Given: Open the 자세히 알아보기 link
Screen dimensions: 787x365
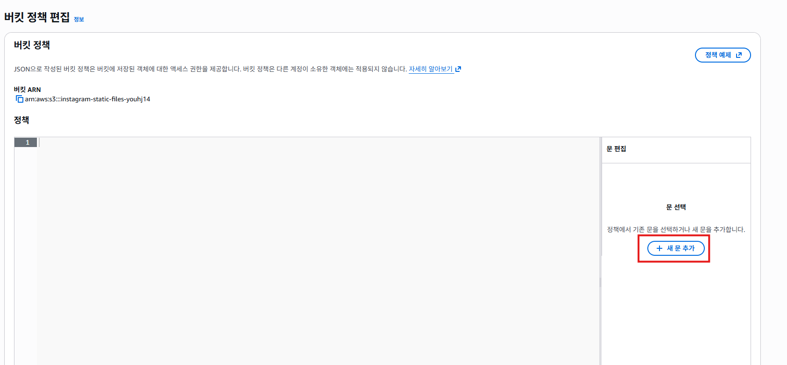Looking at the screenshot, I should coord(431,69).
